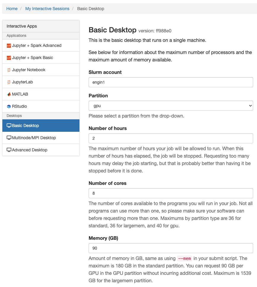Choose Multinode/MPI Desktop in the sidebar
The height and width of the screenshot is (287, 257).
click(x=41, y=138)
